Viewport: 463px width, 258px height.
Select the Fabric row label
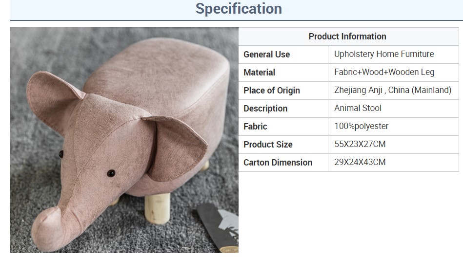coord(255,127)
